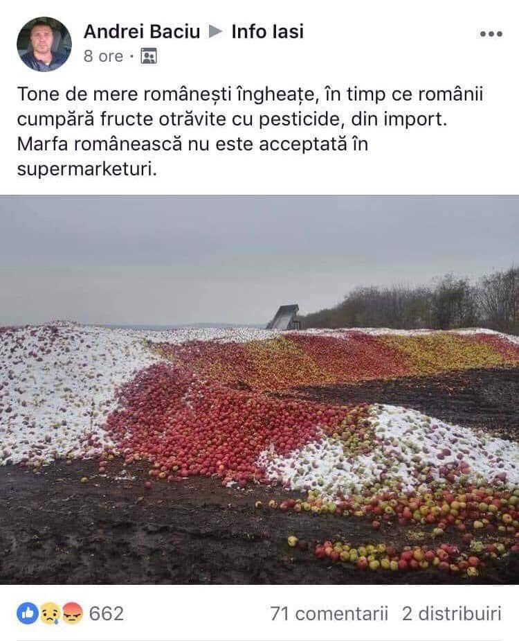Click the arrow between author and group
The height and width of the screenshot is (641, 519).
[x=216, y=31]
